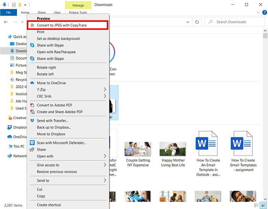Click the Search Downloads field
This screenshot has width=268, height=209.
pyautogui.click(x=234, y=22)
